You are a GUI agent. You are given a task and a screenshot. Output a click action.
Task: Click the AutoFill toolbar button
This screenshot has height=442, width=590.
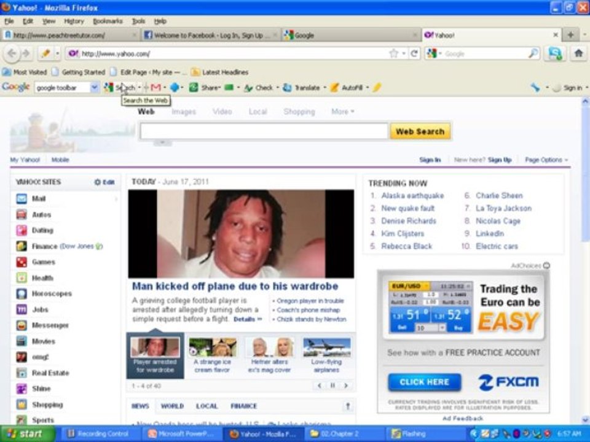(347, 88)
